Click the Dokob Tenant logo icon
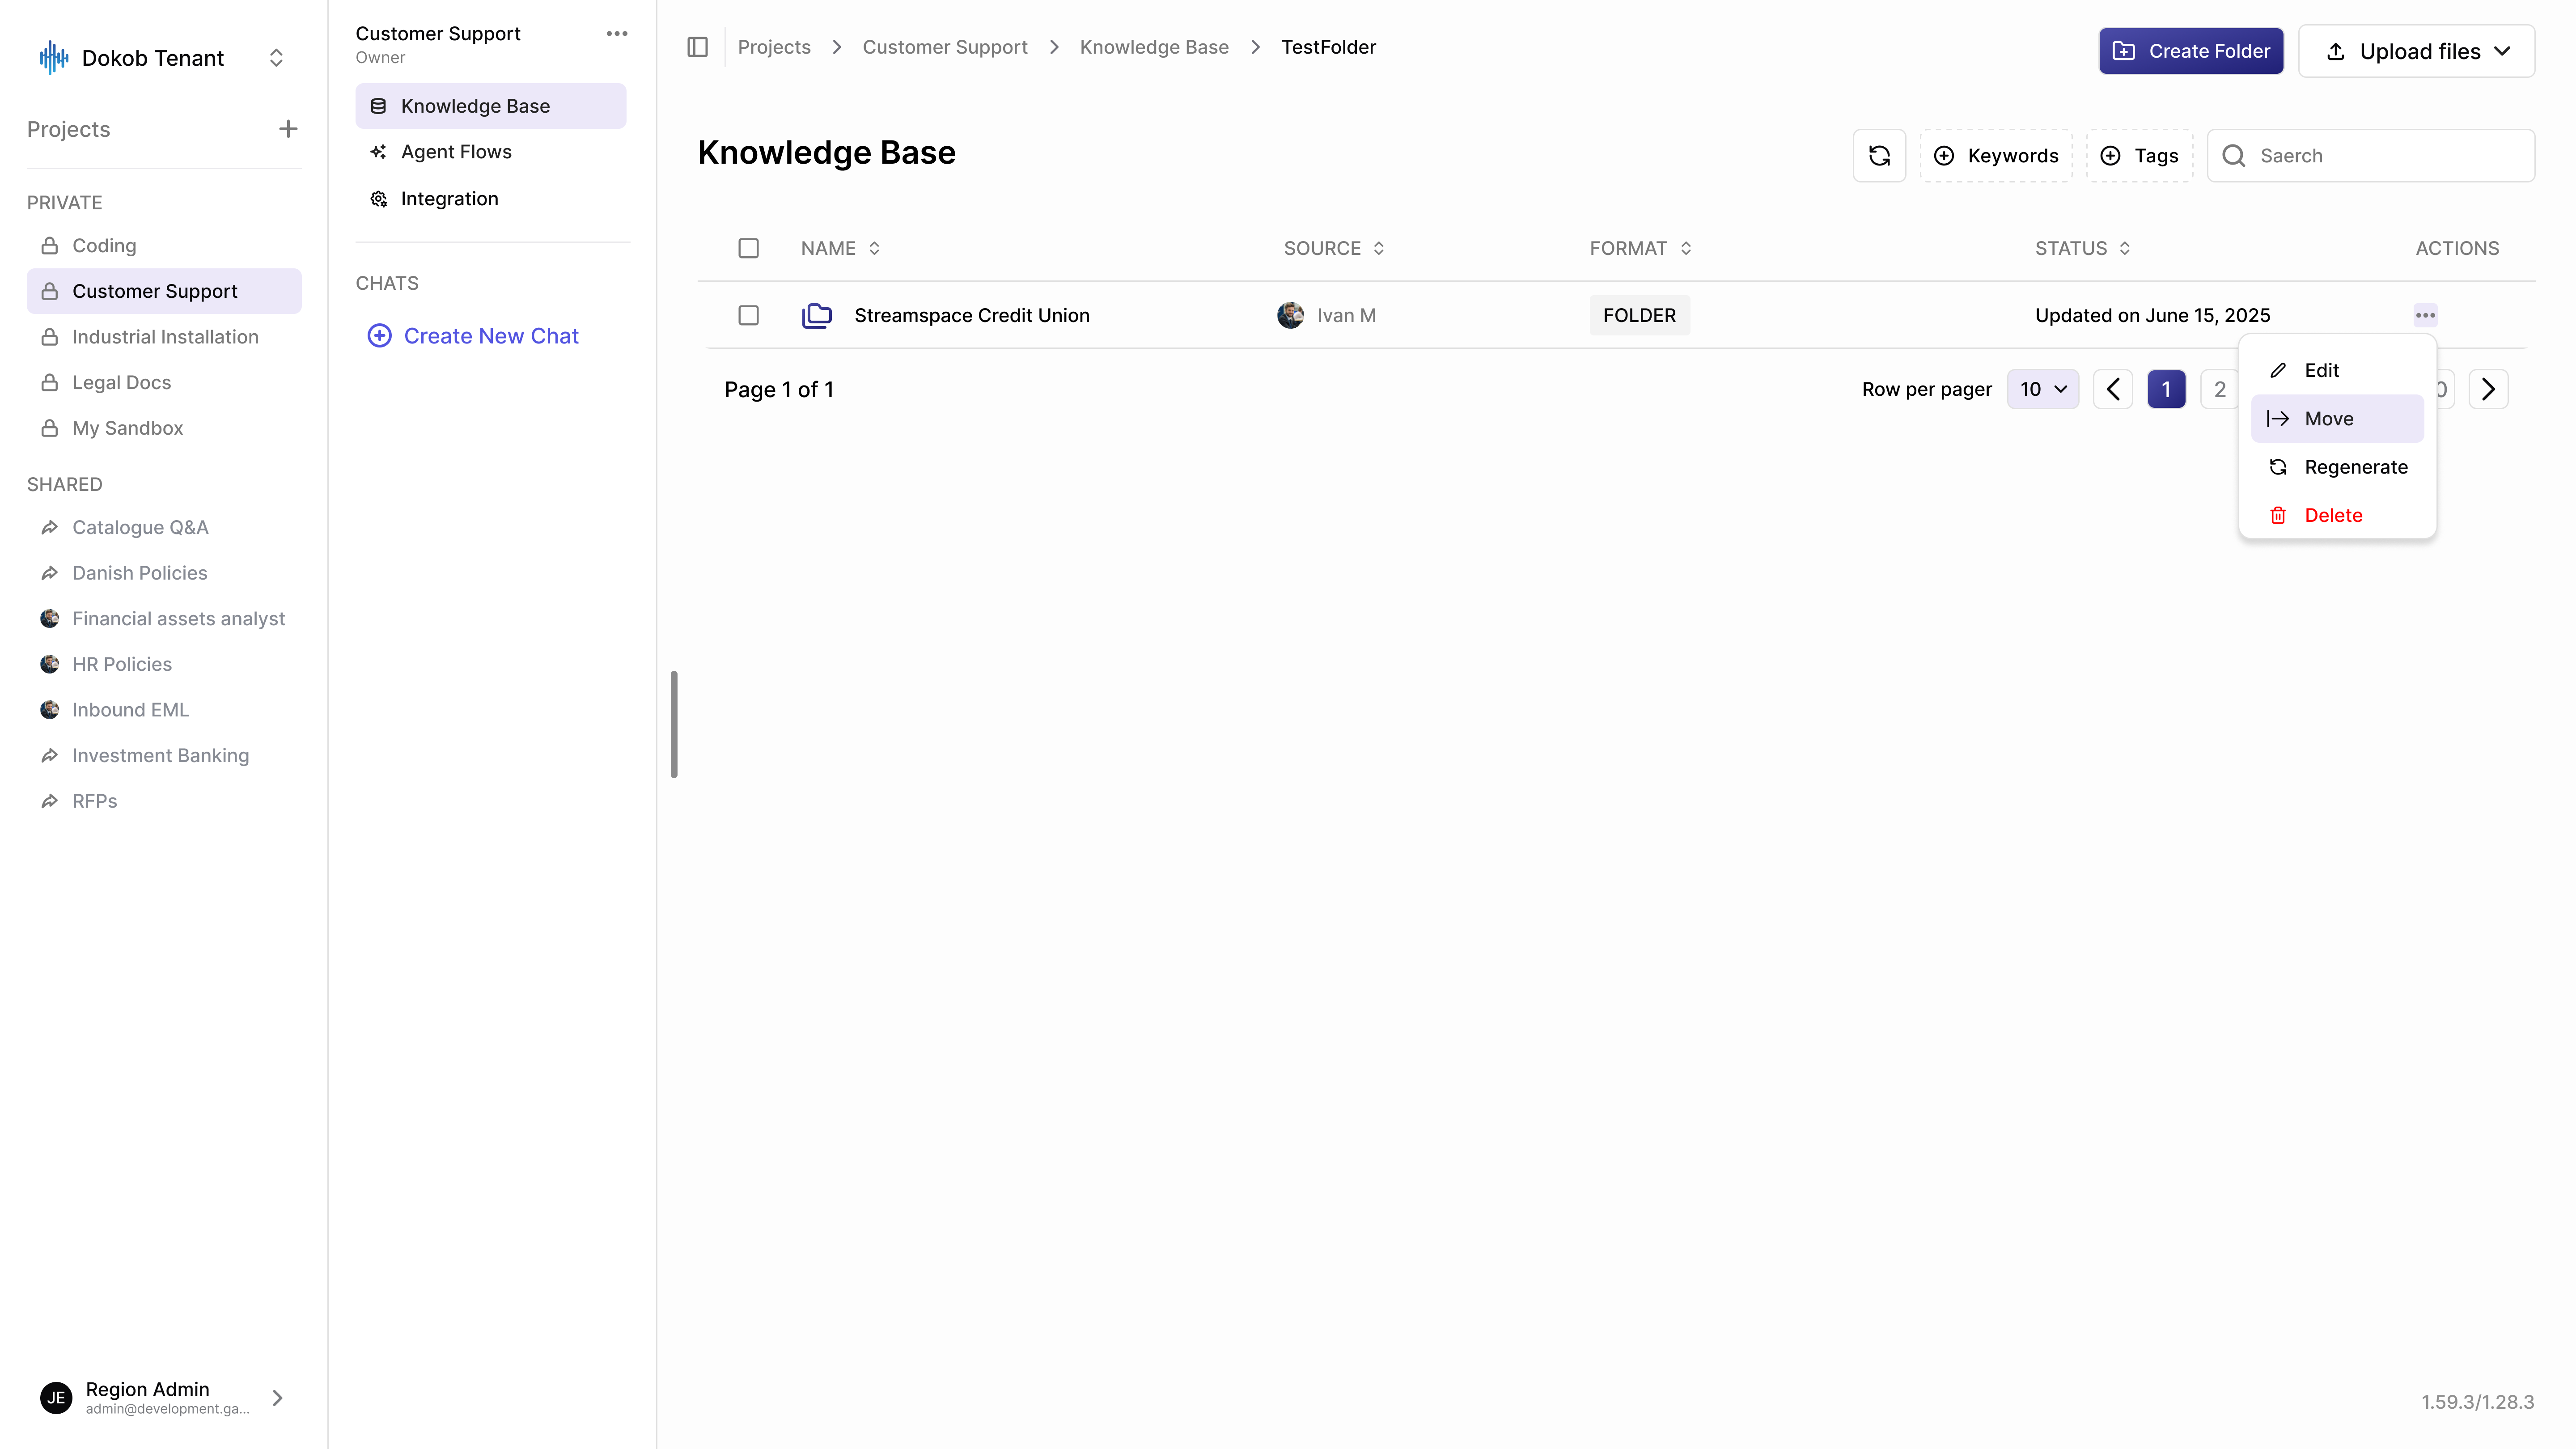 pos(53,58)
